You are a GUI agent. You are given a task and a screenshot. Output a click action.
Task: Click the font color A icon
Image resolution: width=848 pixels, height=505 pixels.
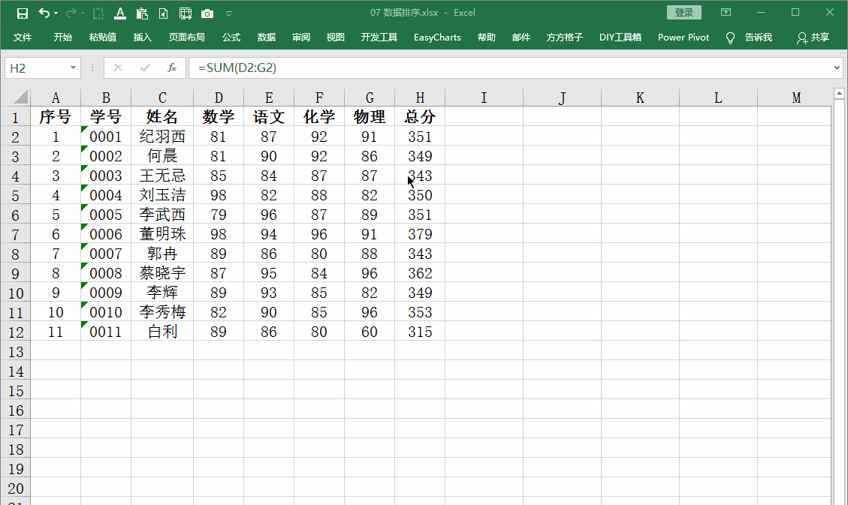(x=120, y=13)
